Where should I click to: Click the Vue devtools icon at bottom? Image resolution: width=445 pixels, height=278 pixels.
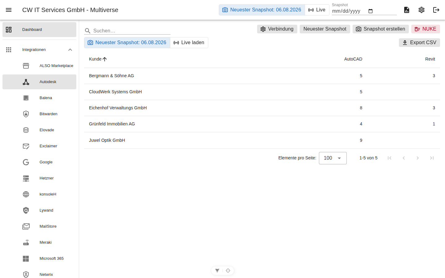[217, 271]
